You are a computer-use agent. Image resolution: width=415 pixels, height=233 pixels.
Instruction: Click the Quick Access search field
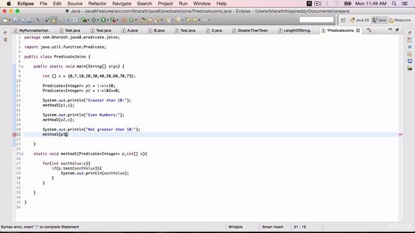[316, 20]
